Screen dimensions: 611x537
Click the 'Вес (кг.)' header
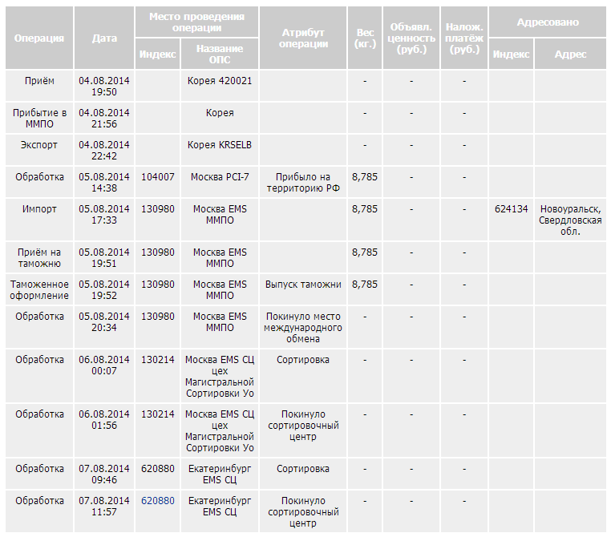point(365,38)
